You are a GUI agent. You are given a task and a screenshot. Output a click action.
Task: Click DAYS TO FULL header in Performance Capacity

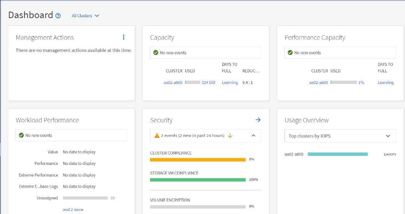pyautogui.click(x=385, y=67)
